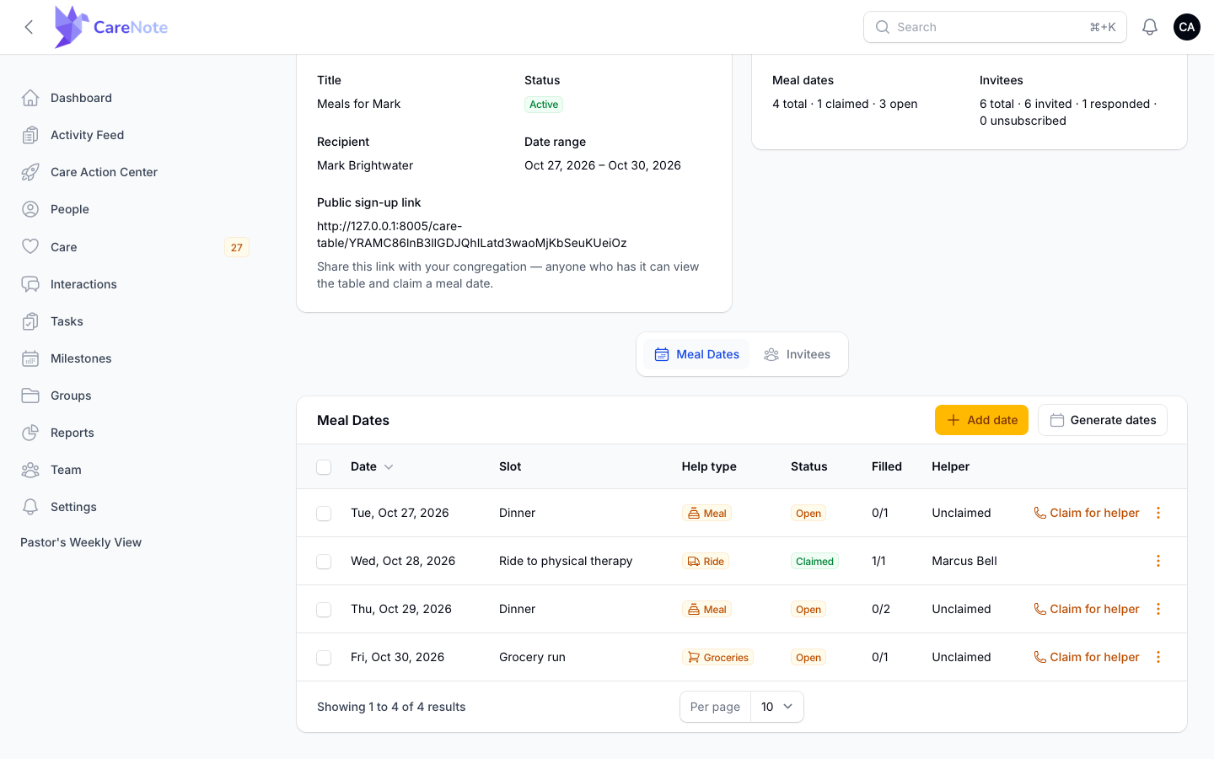Viewport: 1214px width, 759px height.
Task: Check the Thu, Oct 29 row checkbox
Action: [x=324, y=610]
